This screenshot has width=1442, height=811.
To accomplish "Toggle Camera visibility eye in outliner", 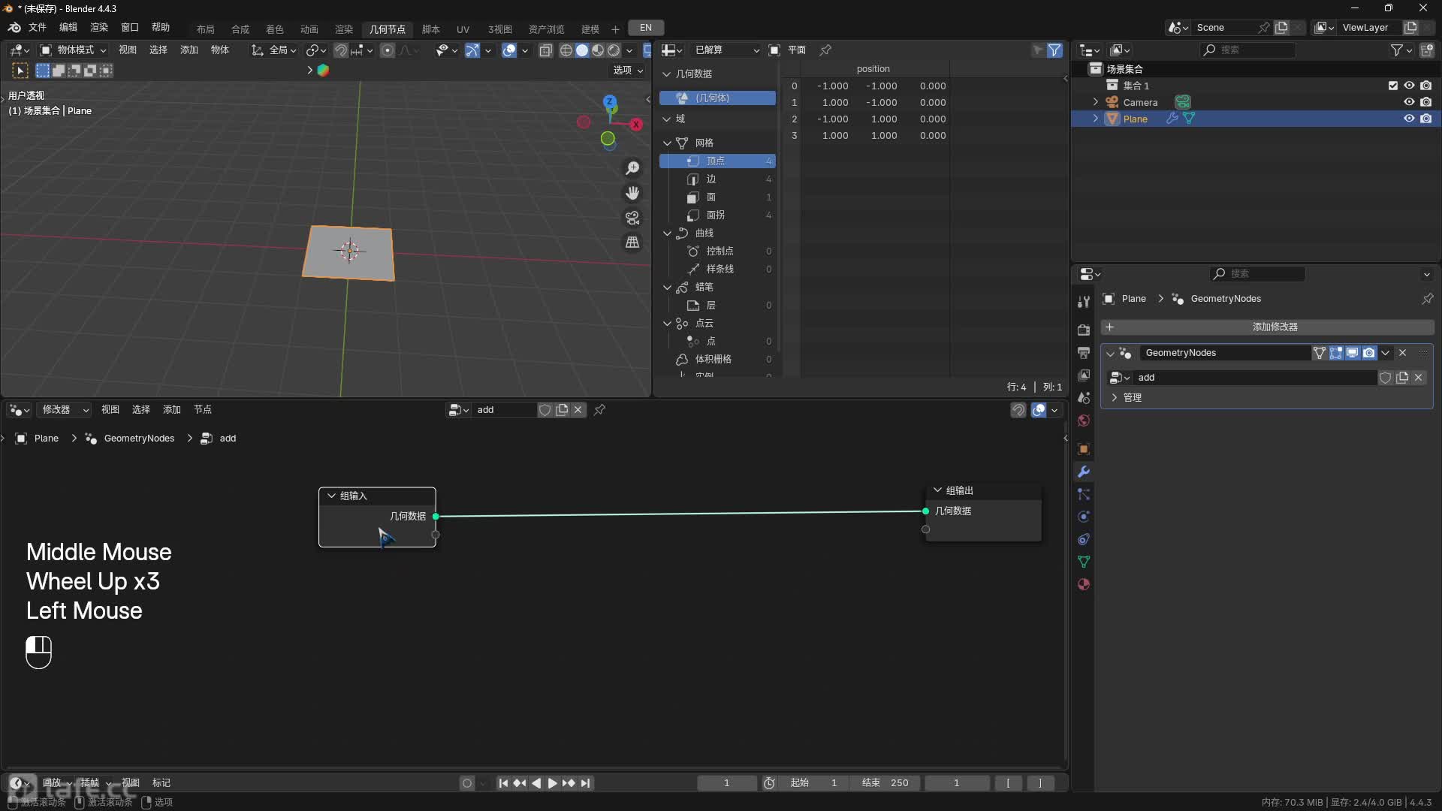I will coord(1409,102).
